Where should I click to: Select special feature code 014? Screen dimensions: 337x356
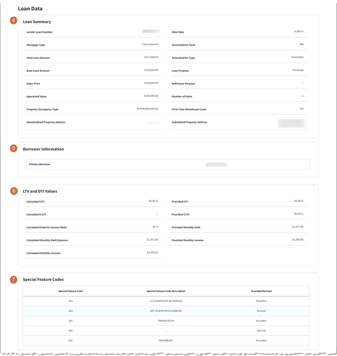coord(70,301)
